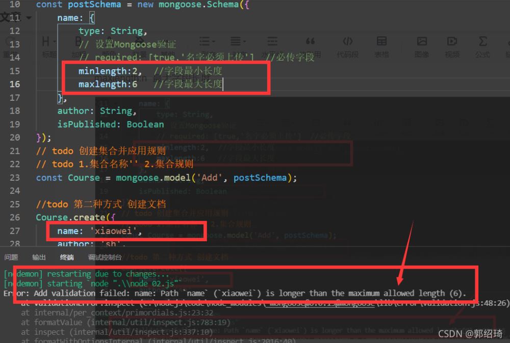Click 'type: String' on line 12
The width and height of the screenshot is (510, 343).
click(111, 31)
